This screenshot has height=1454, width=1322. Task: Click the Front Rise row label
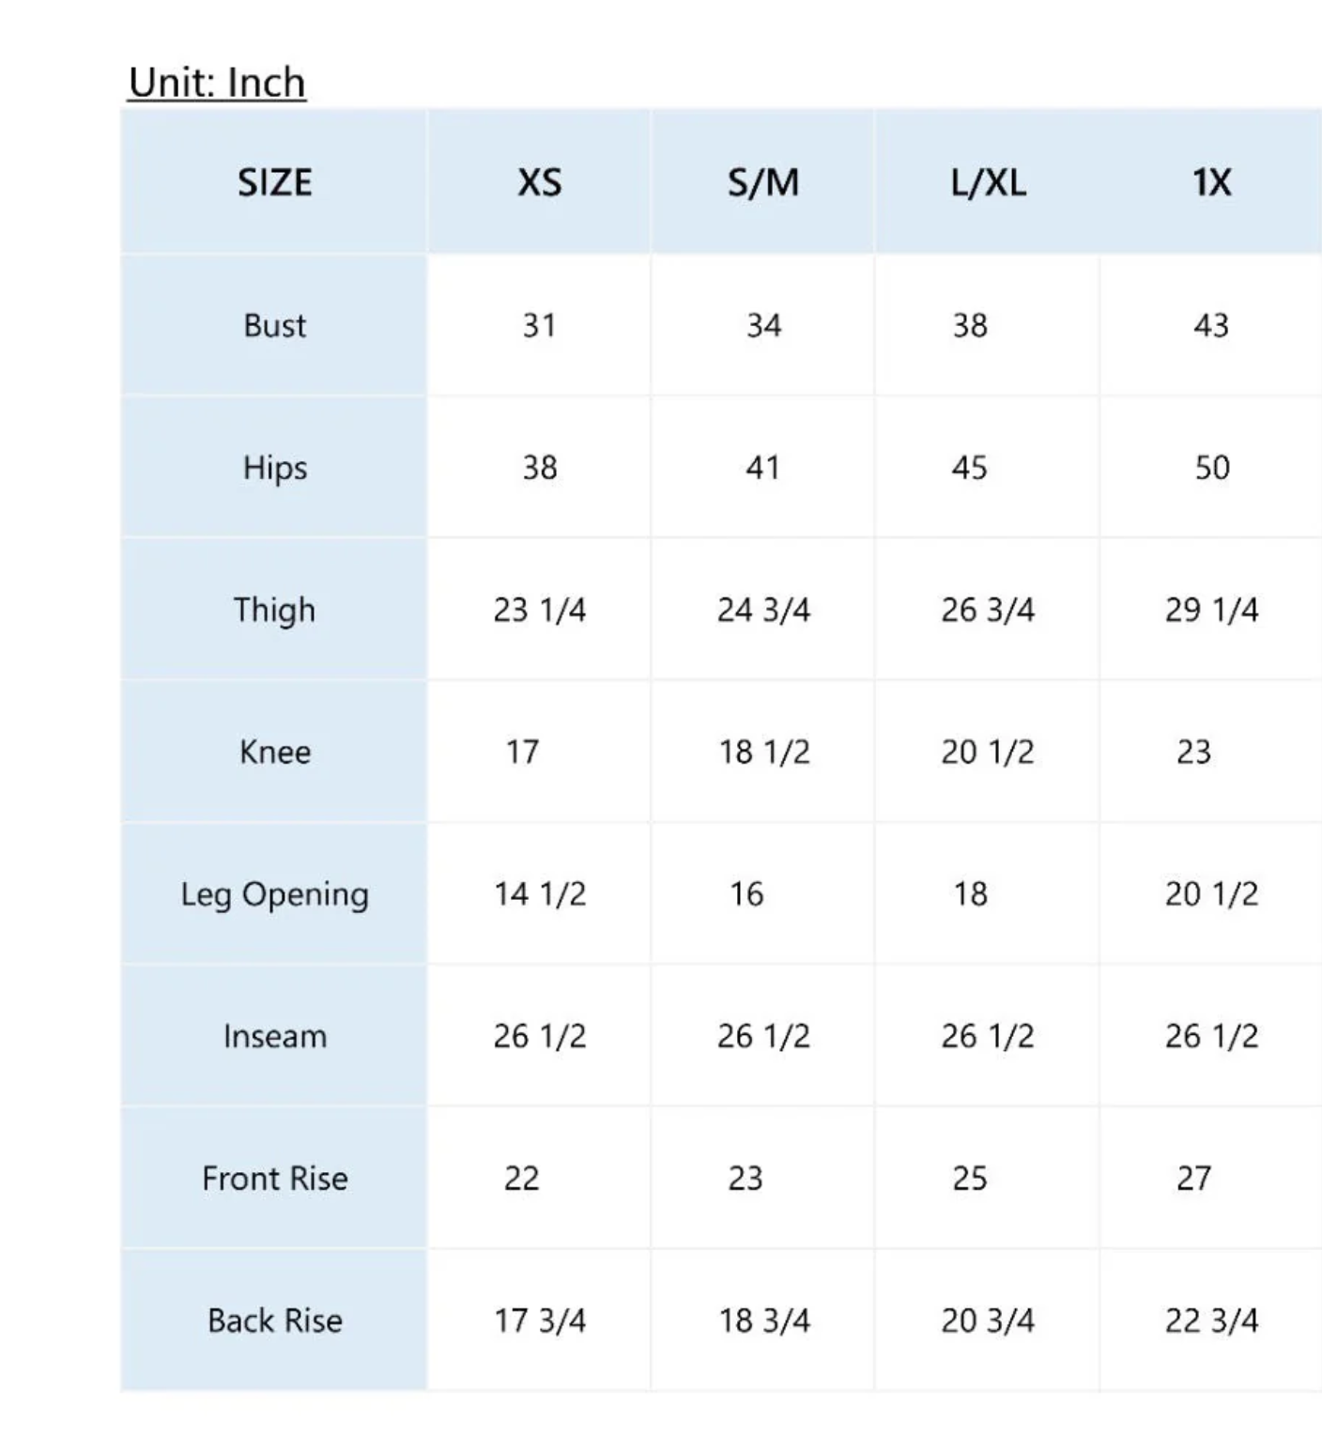[274, 1178]
